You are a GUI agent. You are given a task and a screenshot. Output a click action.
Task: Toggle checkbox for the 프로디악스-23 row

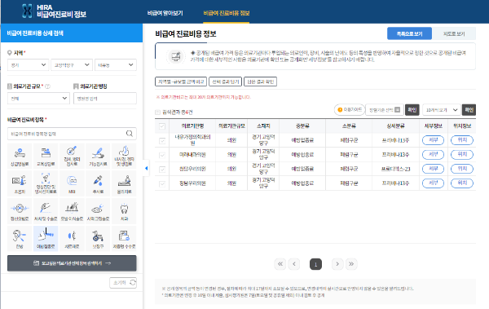[x=162, y=169]
